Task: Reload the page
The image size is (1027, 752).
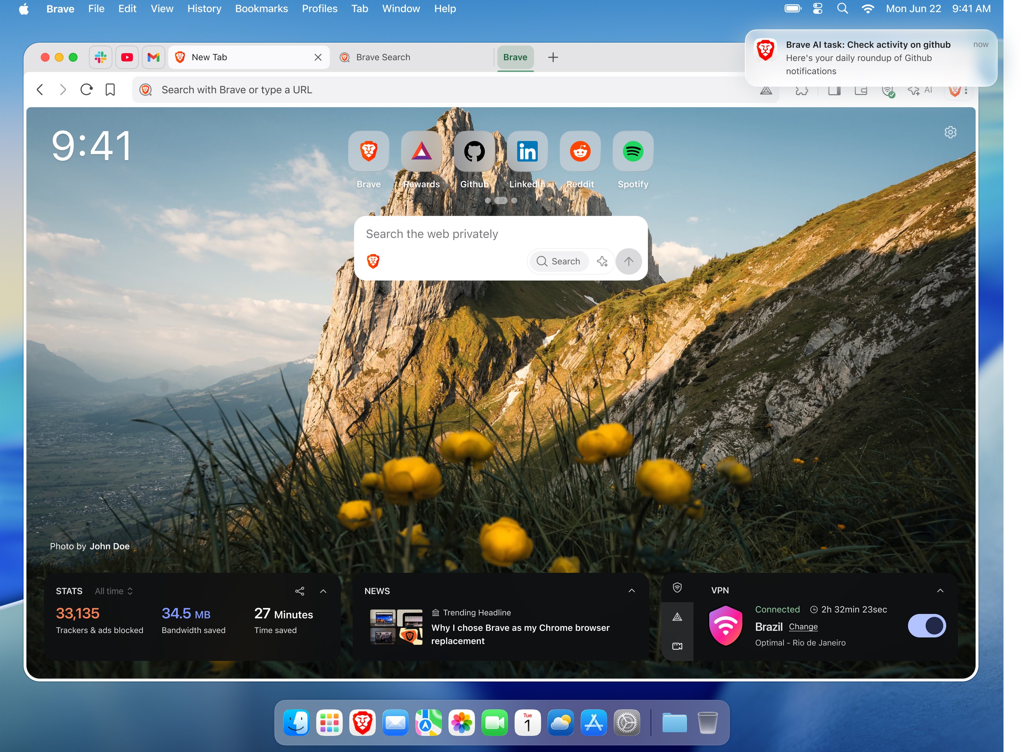Action: tap(86, 90)
